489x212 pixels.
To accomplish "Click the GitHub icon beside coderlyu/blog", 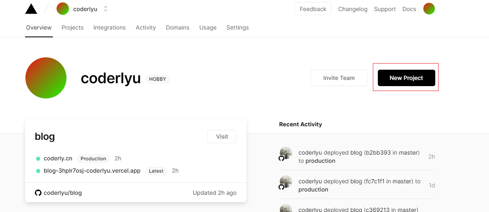I will (38, 193).
